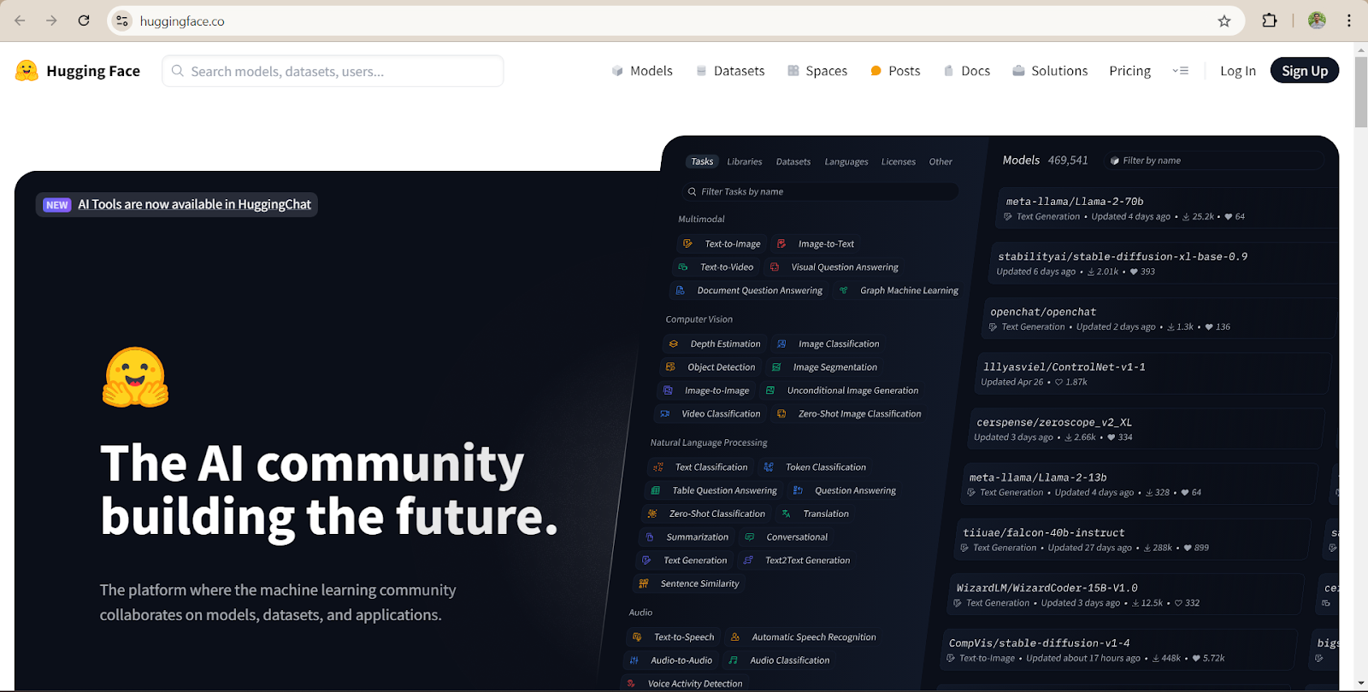This screenshot has width=1368, height=692.
Task: Click the Depth Estimation task icon
Action: [x=674, y=343]
